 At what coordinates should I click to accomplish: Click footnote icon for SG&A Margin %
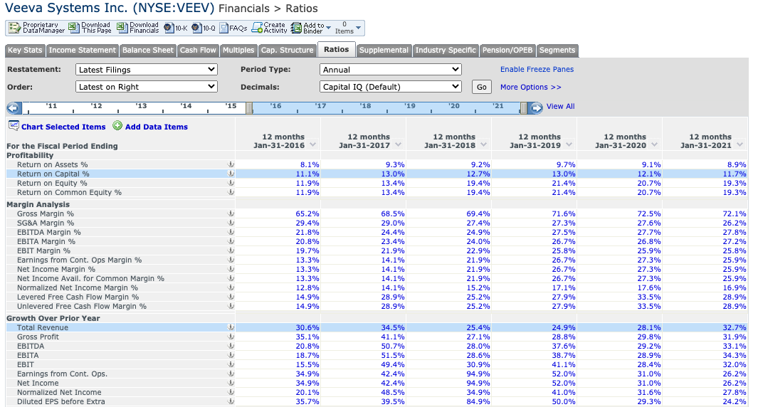231,223
